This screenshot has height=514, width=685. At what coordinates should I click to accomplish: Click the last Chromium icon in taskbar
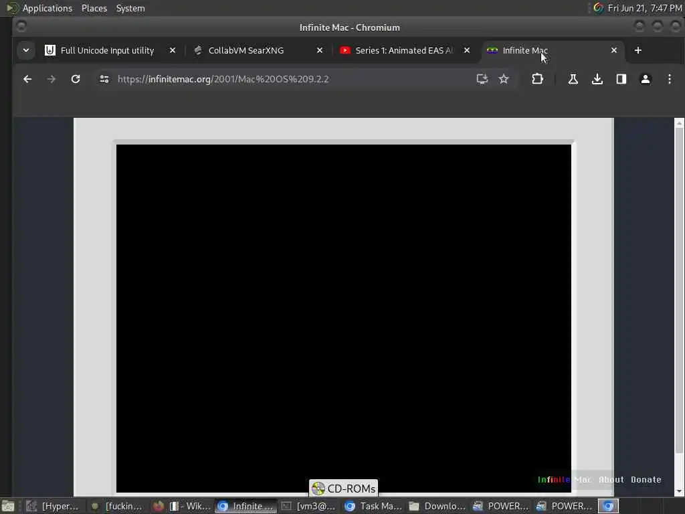pos(608,506)
